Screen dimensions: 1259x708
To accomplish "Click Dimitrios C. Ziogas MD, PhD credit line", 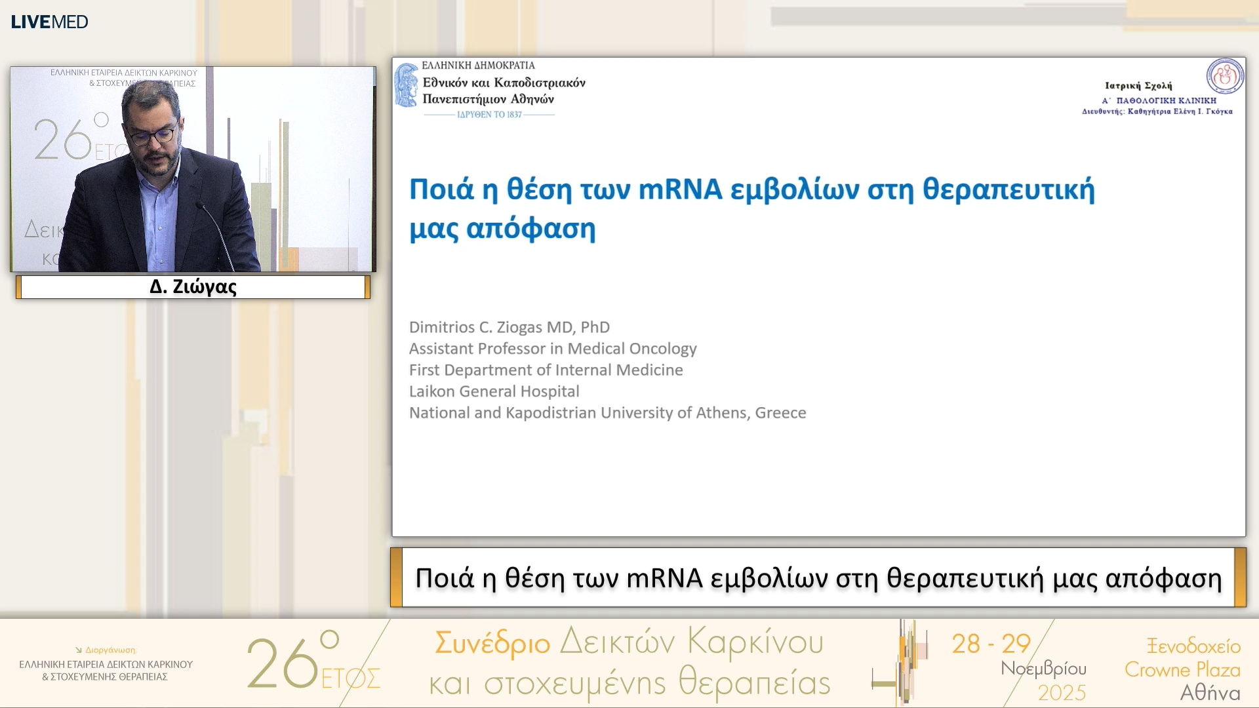I will click(x=510, y=327).
